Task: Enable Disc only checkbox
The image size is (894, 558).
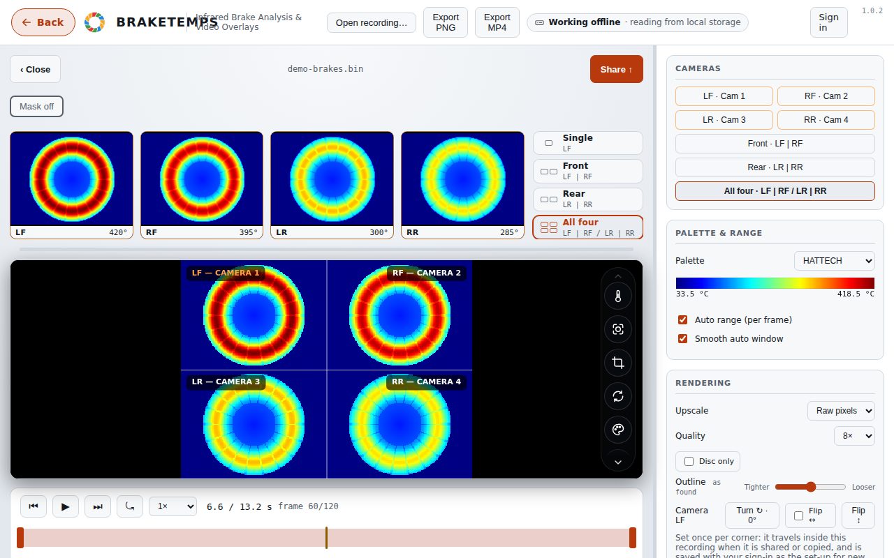Action: (689, 461)
